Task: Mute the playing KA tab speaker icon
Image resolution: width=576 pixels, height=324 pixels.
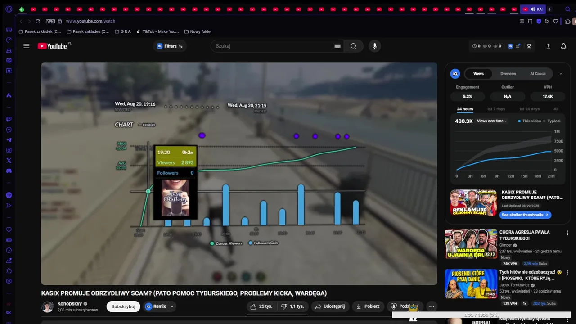Action: [533, 9]
